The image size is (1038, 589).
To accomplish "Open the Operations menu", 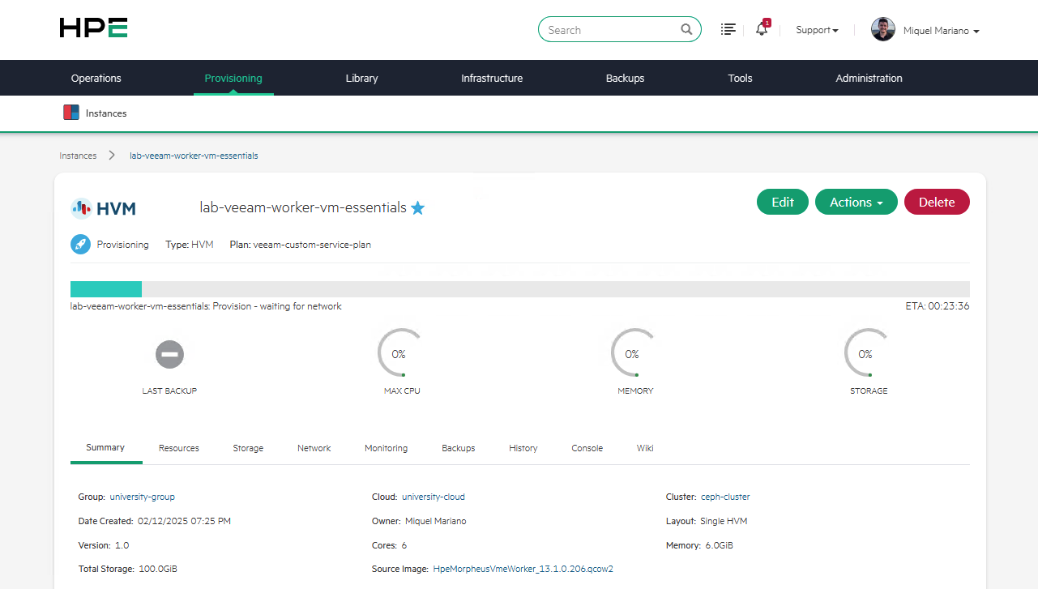I will coord(96,78).
